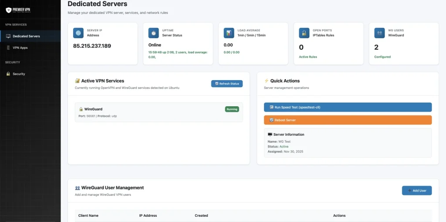Click the WG Users people icon
446x222 pixels.
tap(380, 33)
